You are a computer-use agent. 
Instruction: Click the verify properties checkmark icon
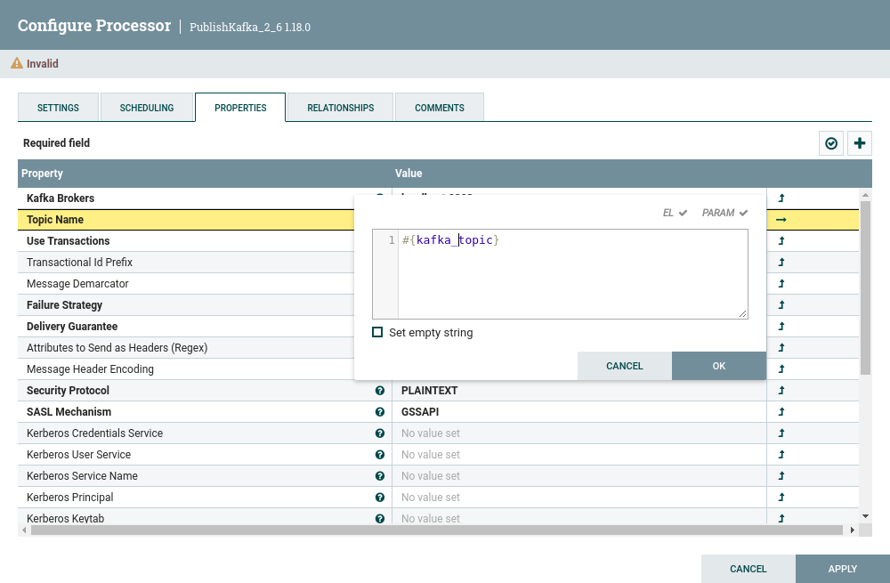(x=831, y=143)
